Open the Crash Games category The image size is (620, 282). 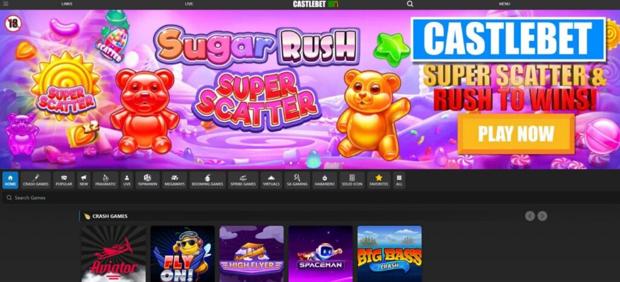36,180
